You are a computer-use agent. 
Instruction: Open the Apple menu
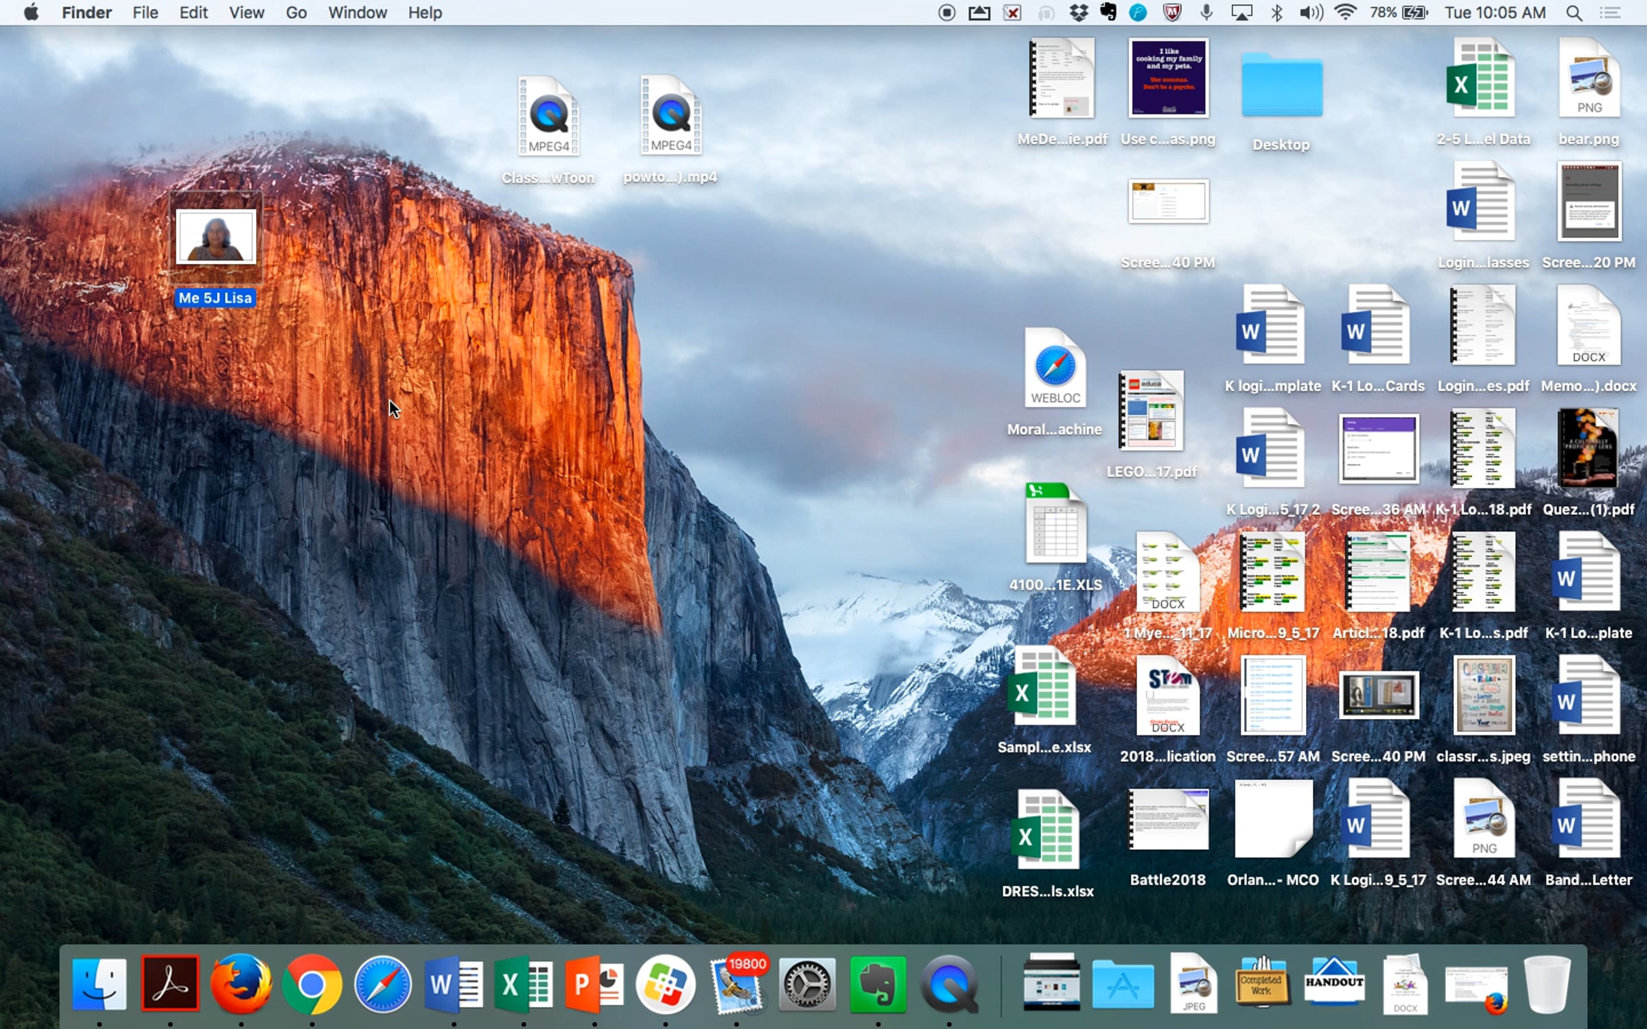[31, 12]
